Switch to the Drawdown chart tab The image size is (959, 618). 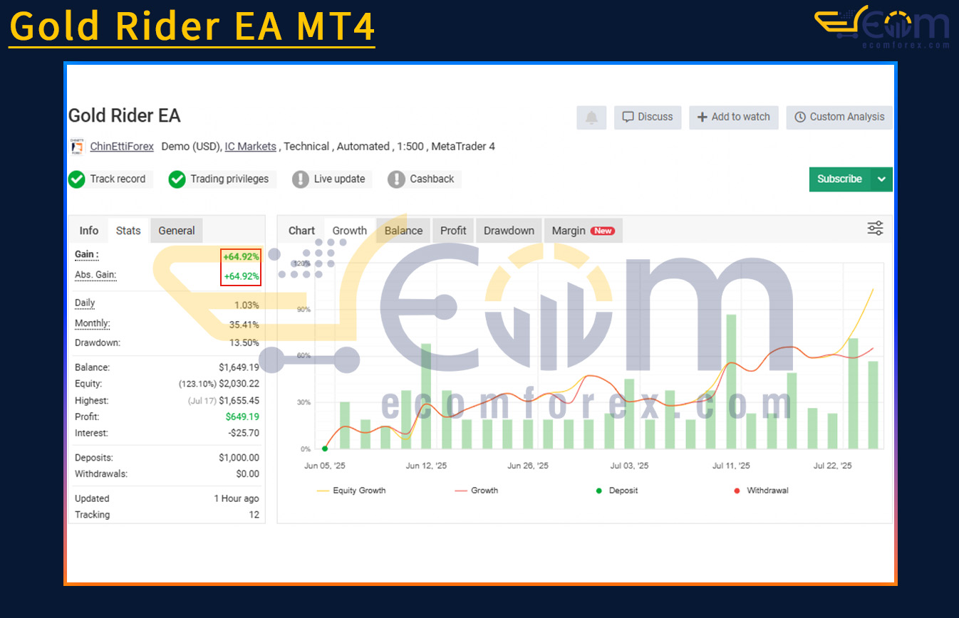pos(509,231)
